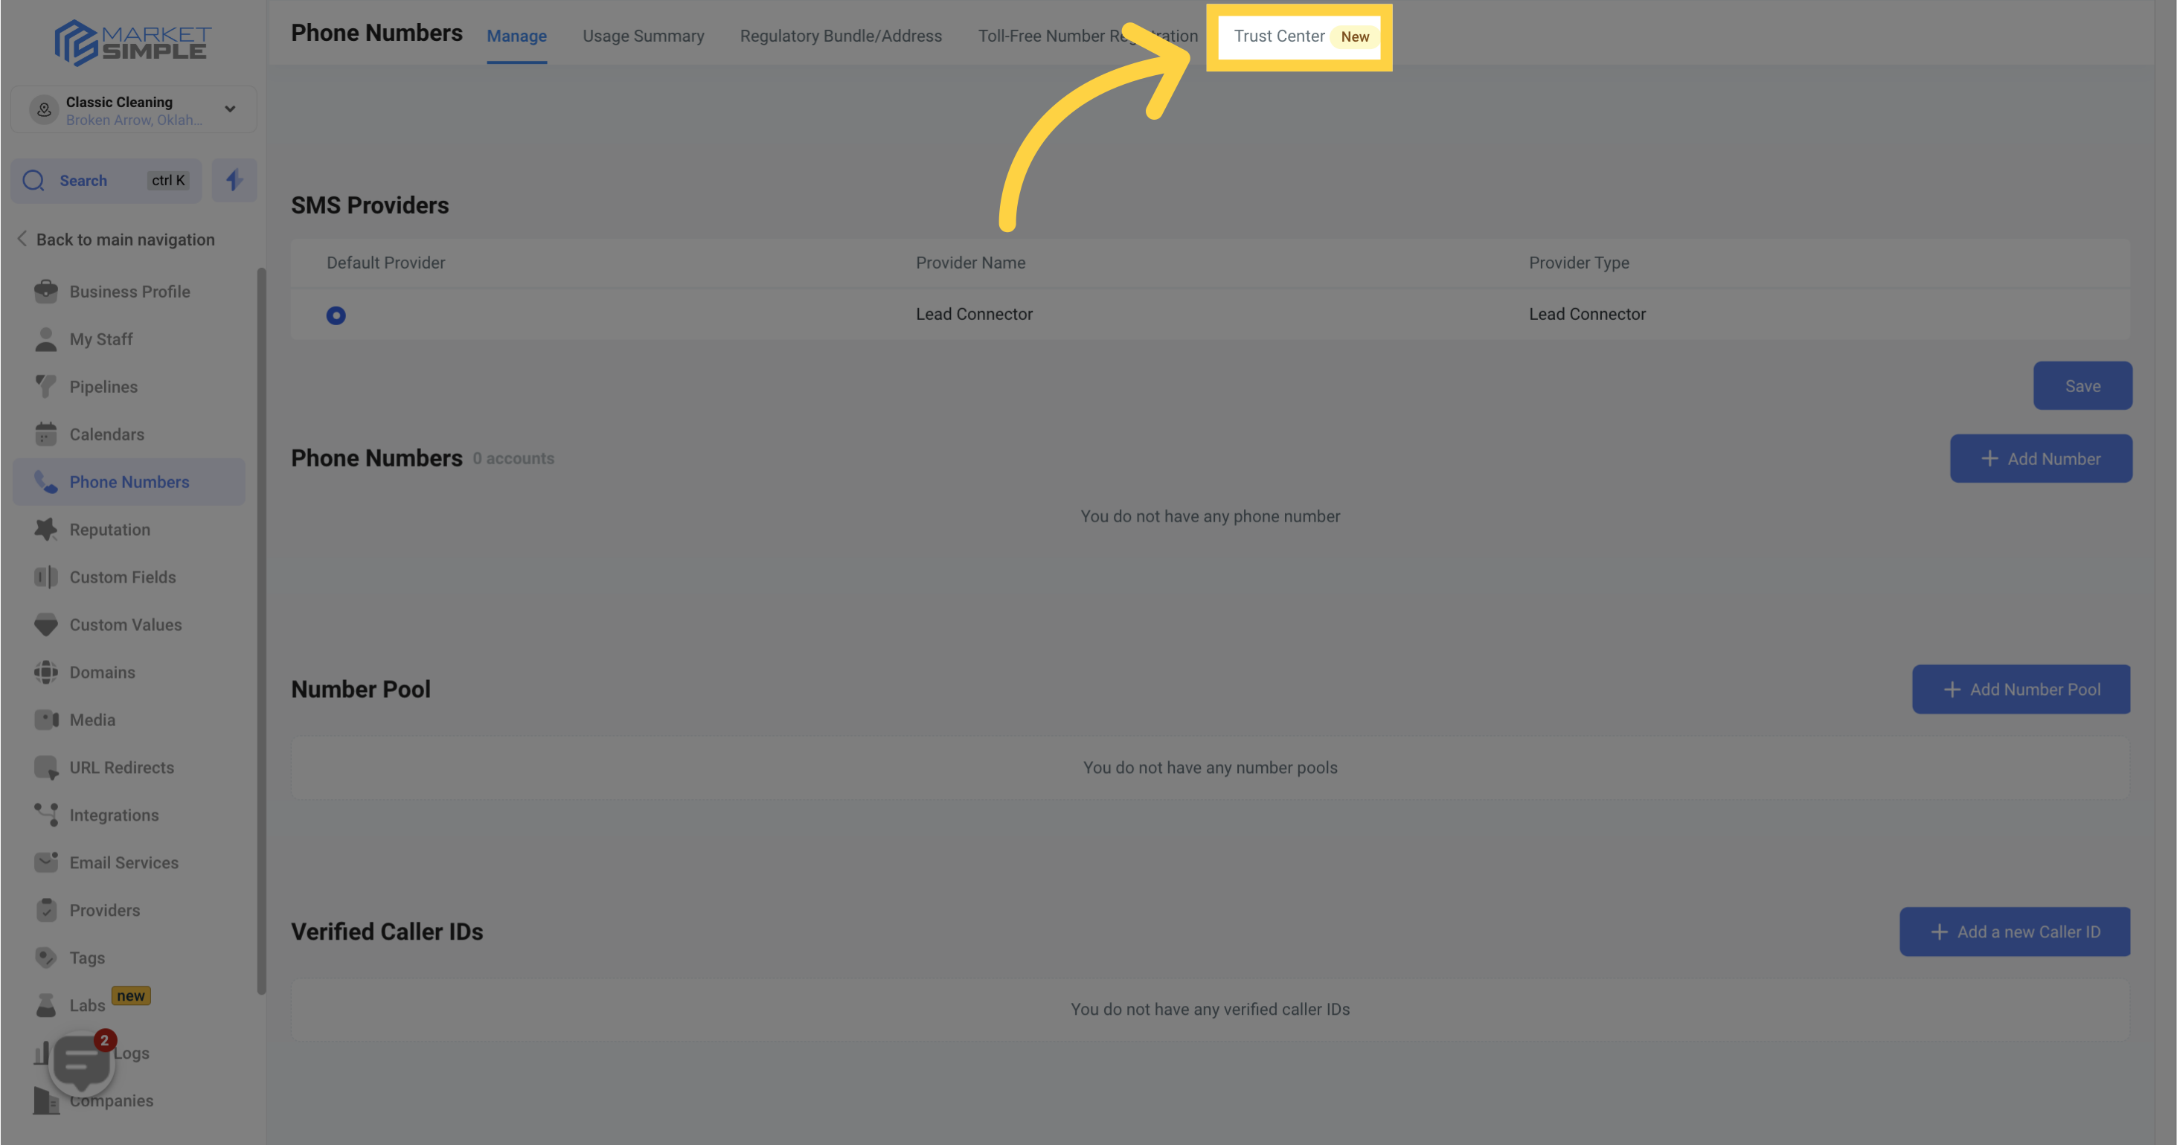Viewport: 2177px width, 1145px height.
Task: Select the Custom Values icon
Action: 45,624
